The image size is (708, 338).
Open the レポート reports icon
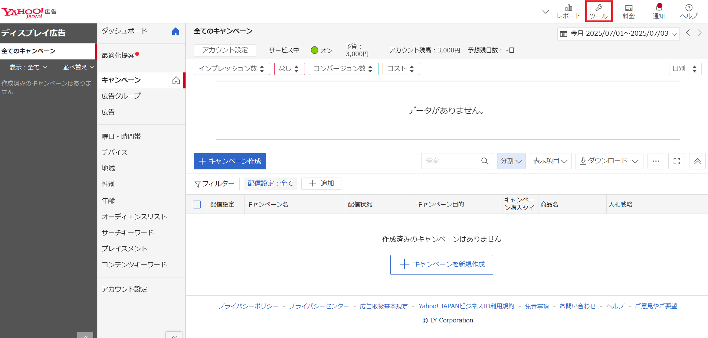(568, 12)
